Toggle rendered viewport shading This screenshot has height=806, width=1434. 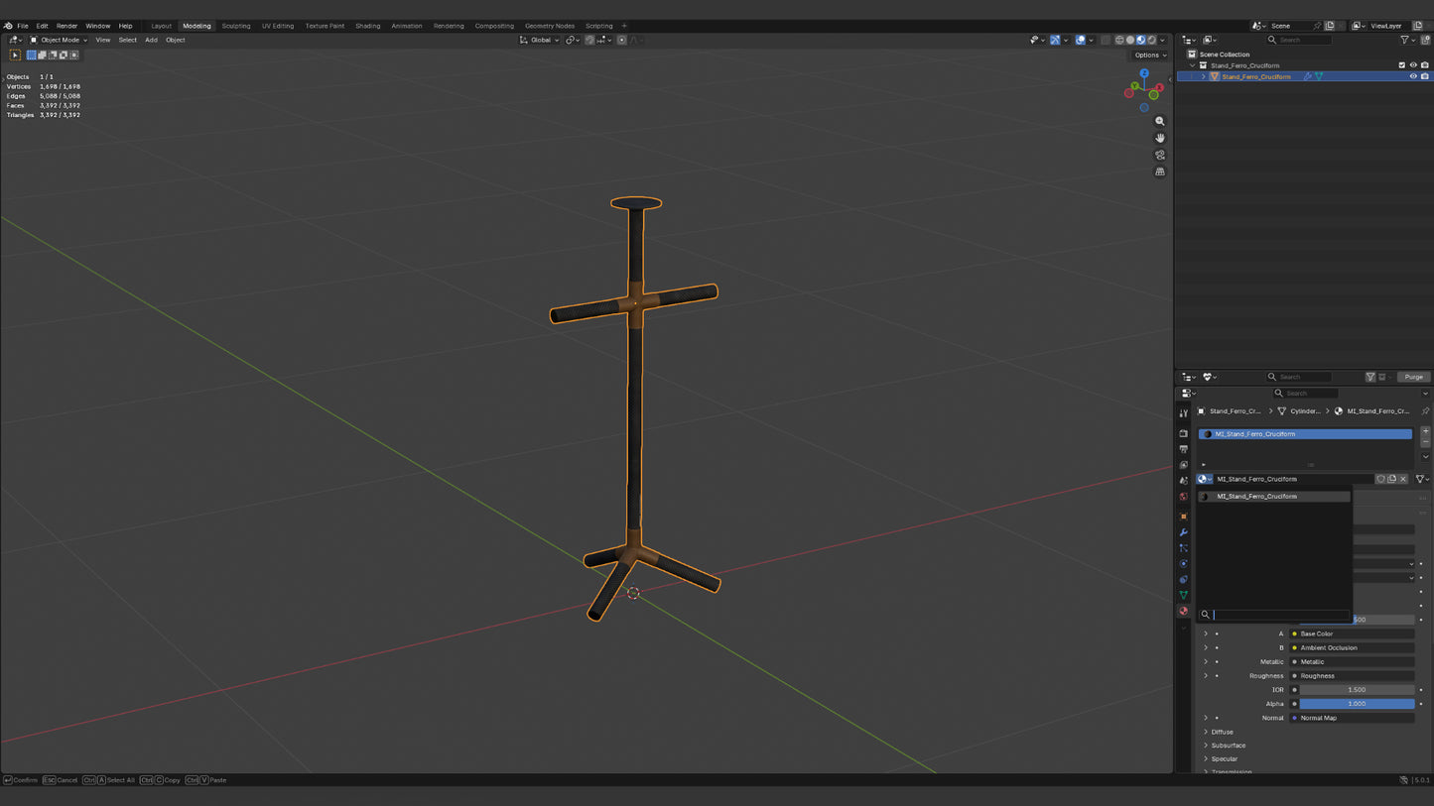click(1151, 40)
